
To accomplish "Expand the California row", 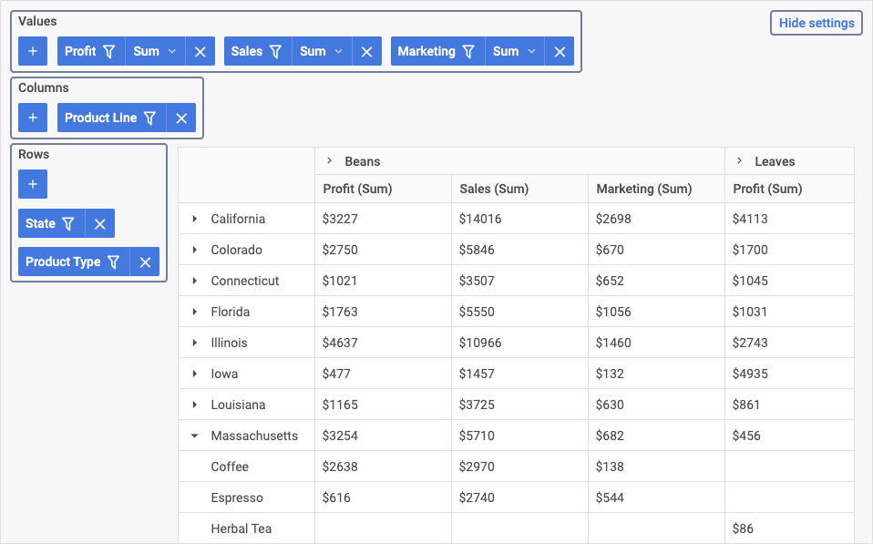I will coord(194,219).
